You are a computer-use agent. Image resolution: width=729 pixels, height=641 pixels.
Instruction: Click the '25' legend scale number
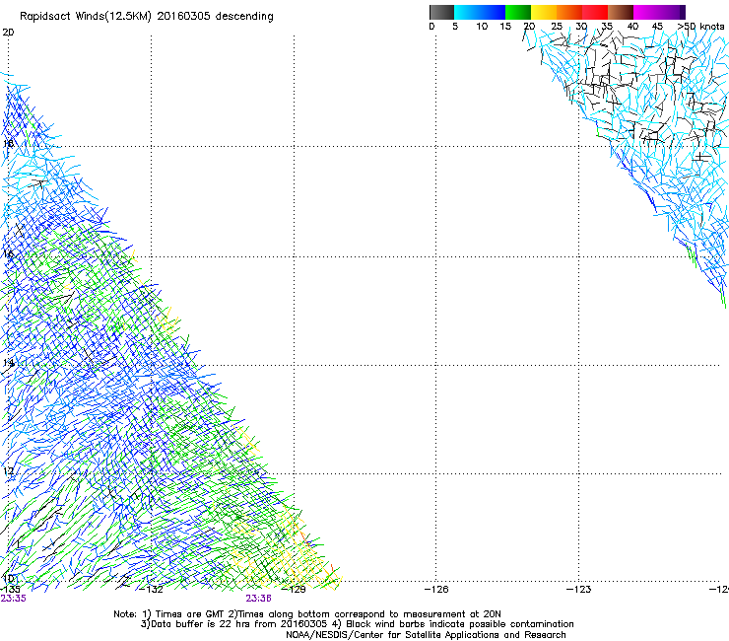pos(557,27)
